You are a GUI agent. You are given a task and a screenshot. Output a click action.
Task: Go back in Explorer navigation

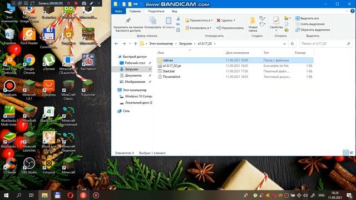tap(116, 44)
